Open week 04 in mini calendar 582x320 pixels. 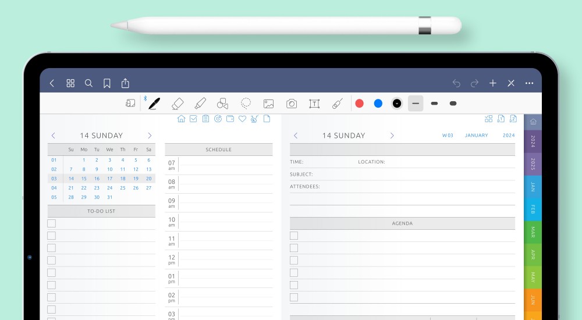[x=54, y=188]
